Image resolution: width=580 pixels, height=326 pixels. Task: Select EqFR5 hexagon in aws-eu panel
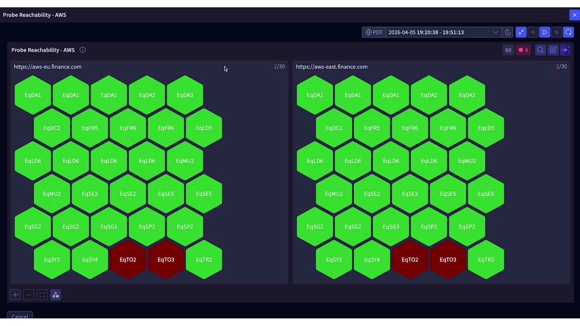click(x=90, y=128)
